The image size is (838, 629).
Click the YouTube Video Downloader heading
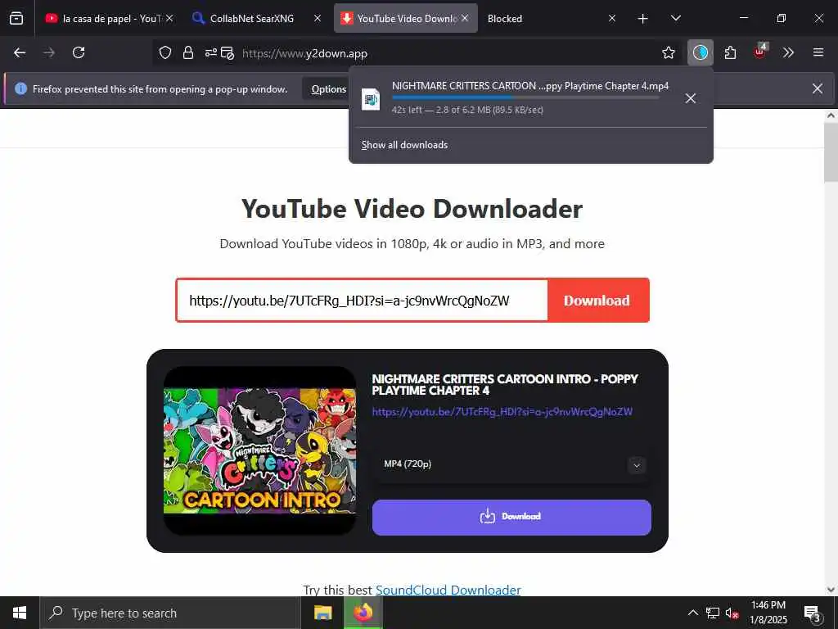412,209
